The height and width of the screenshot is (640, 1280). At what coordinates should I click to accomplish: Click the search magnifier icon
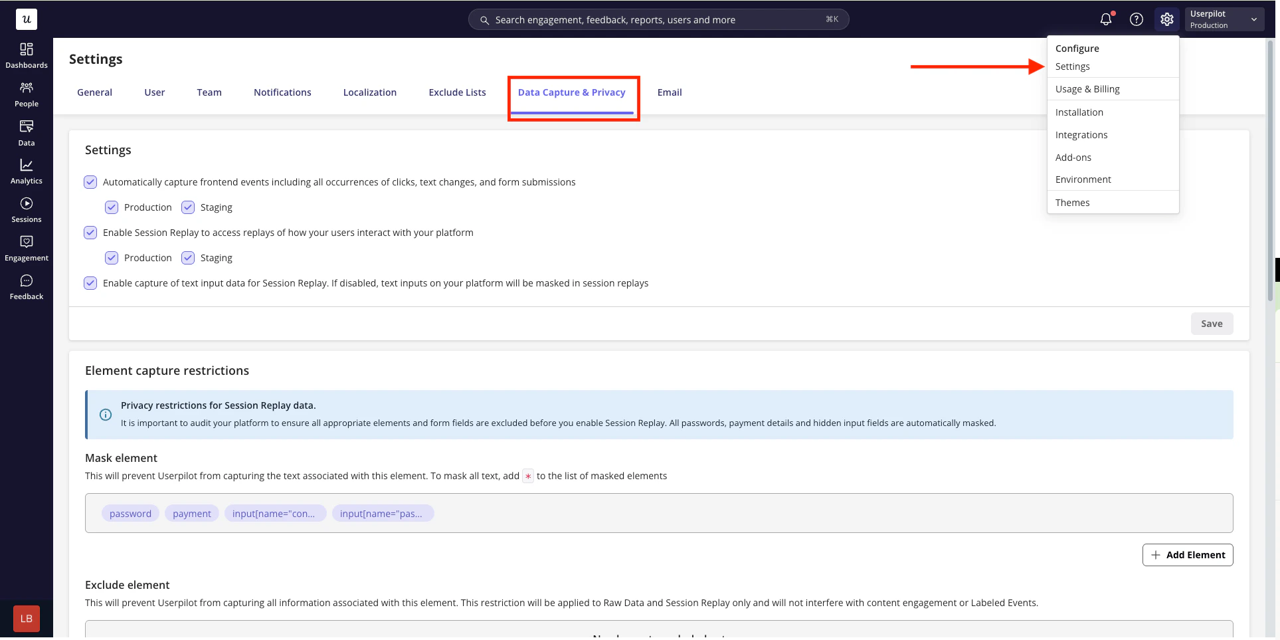click(485, 20)
